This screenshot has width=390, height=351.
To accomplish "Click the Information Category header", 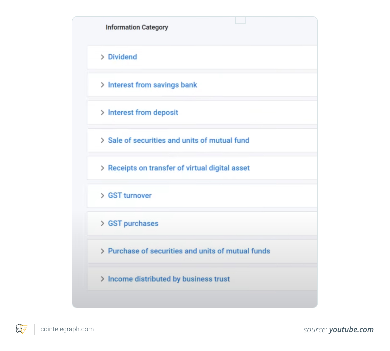I will pyautogui.click(x=137, y=27).
